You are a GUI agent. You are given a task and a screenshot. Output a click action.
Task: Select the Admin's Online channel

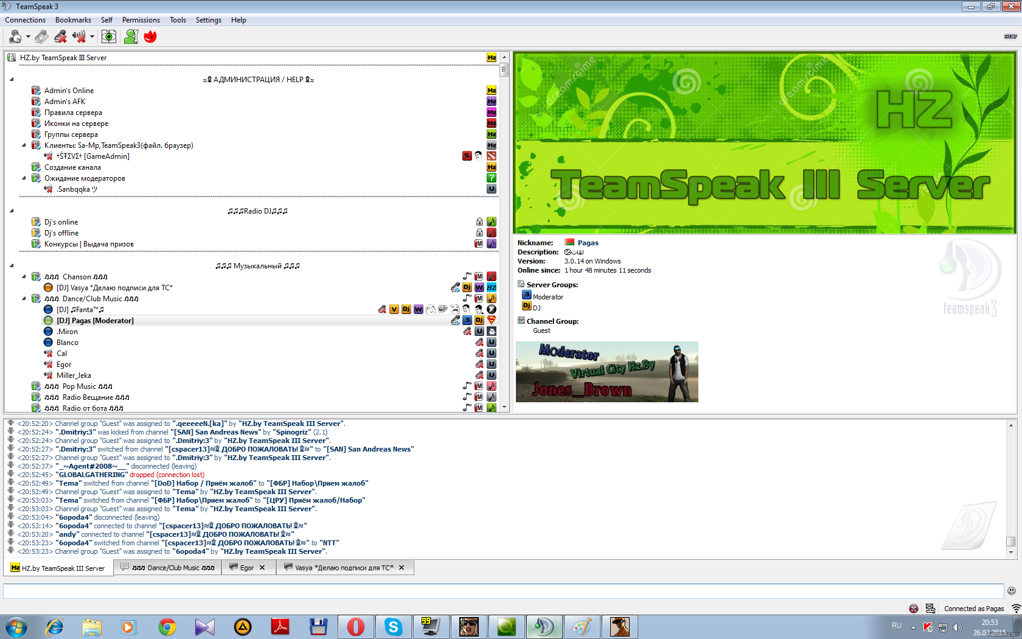point(69,91)
